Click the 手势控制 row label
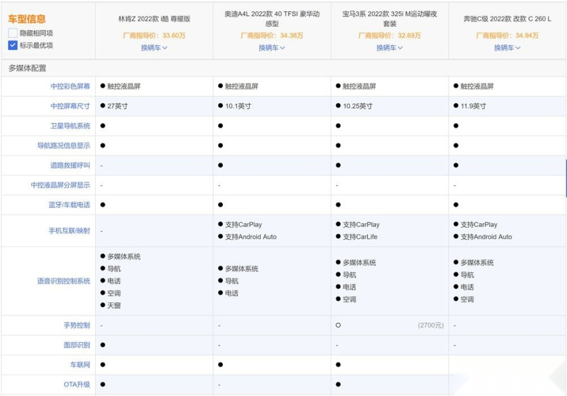This screenshot has width=567, height=396. point(77,326)
